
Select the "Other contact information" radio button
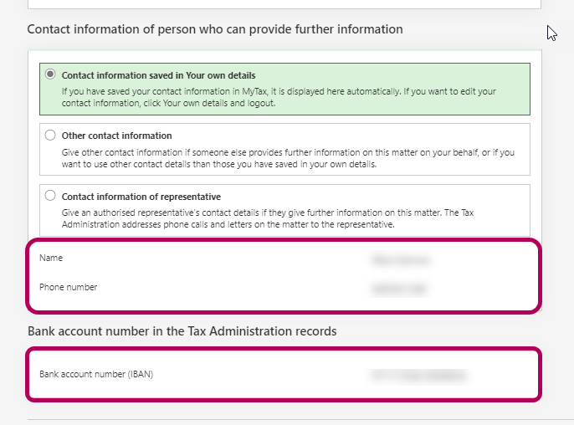point(50,136)
